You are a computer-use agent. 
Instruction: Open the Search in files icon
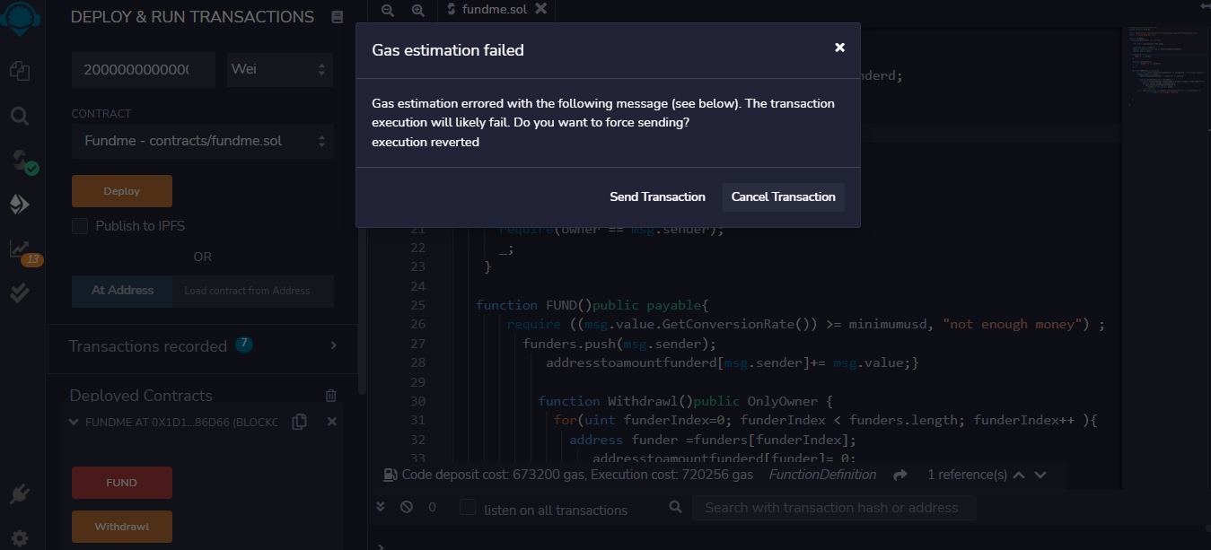point(20,116)
